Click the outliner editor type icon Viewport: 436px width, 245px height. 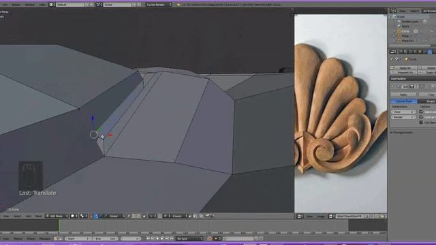[393, 11]
